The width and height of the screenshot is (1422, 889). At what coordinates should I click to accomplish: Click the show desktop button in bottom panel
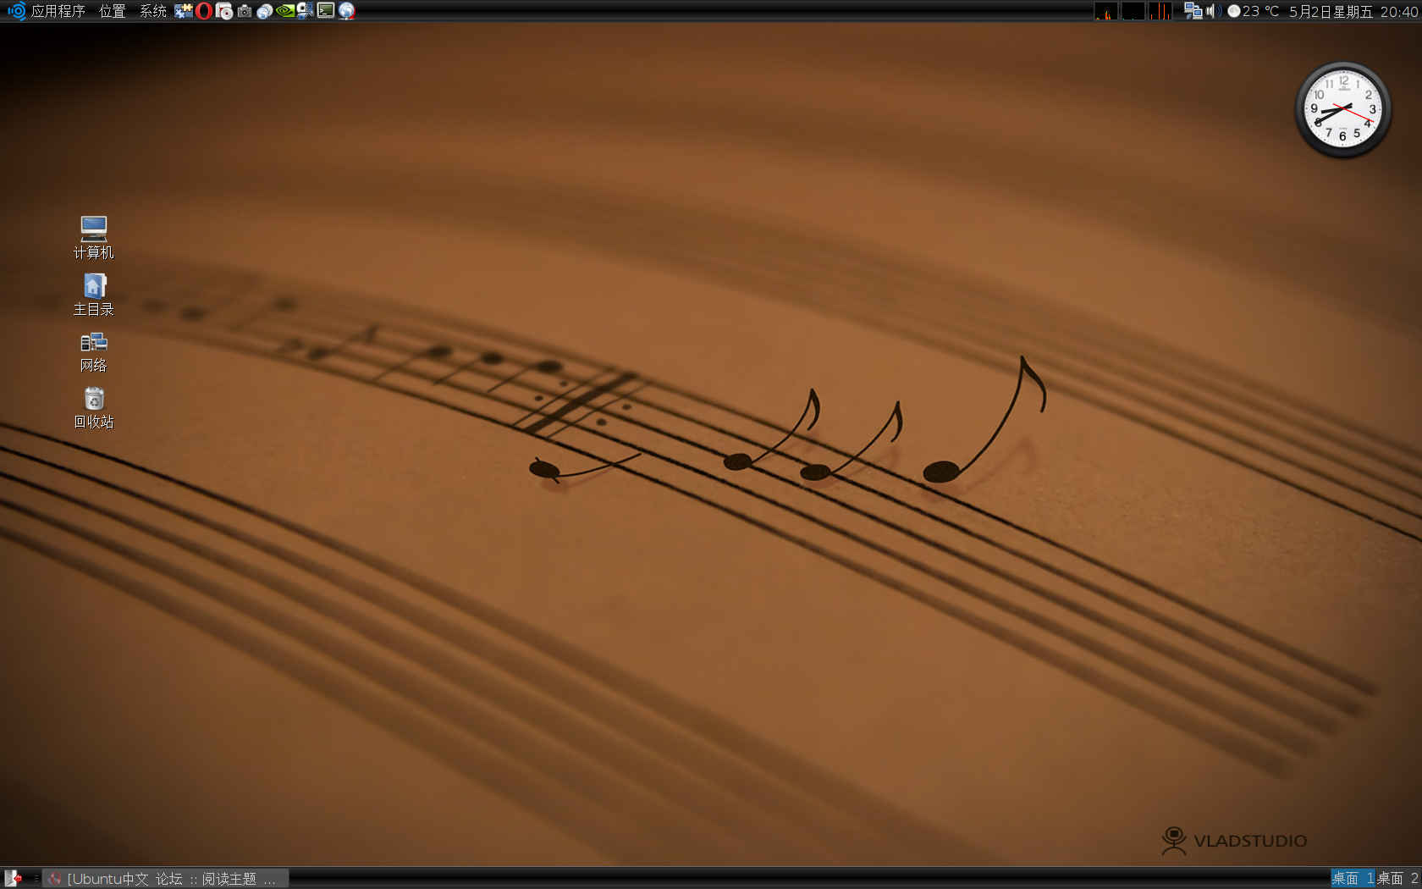[13, 879]
